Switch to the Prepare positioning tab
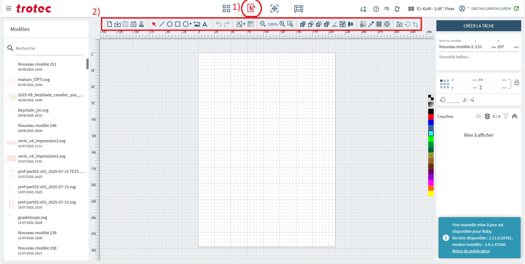 (x=275, y=8)
